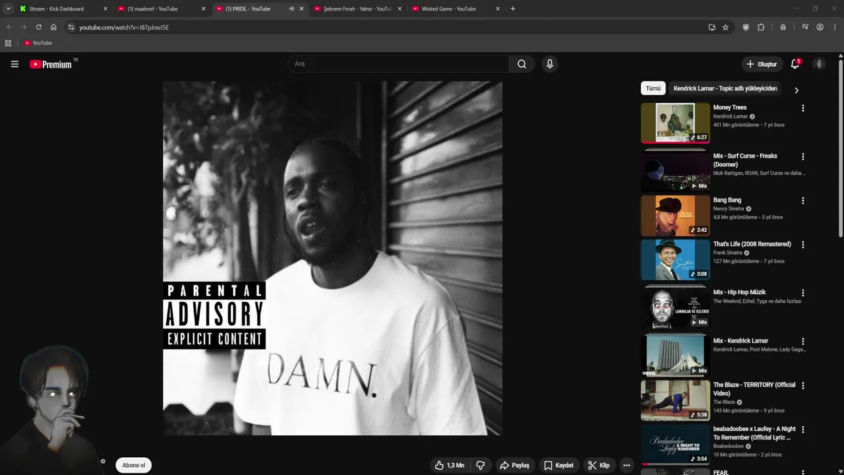Open The Blaze - TERRITORY thumbnail
Viewport: 844px width, 475px height.
[675, 400]
